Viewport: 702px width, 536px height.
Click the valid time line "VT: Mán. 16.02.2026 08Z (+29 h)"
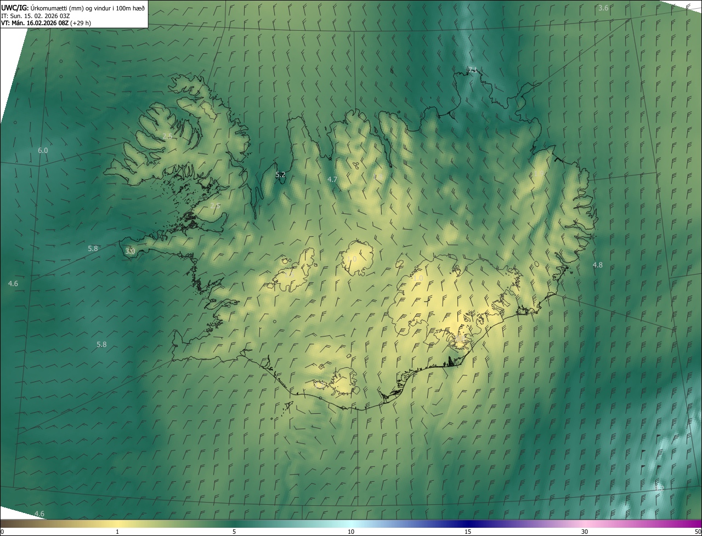46,23
